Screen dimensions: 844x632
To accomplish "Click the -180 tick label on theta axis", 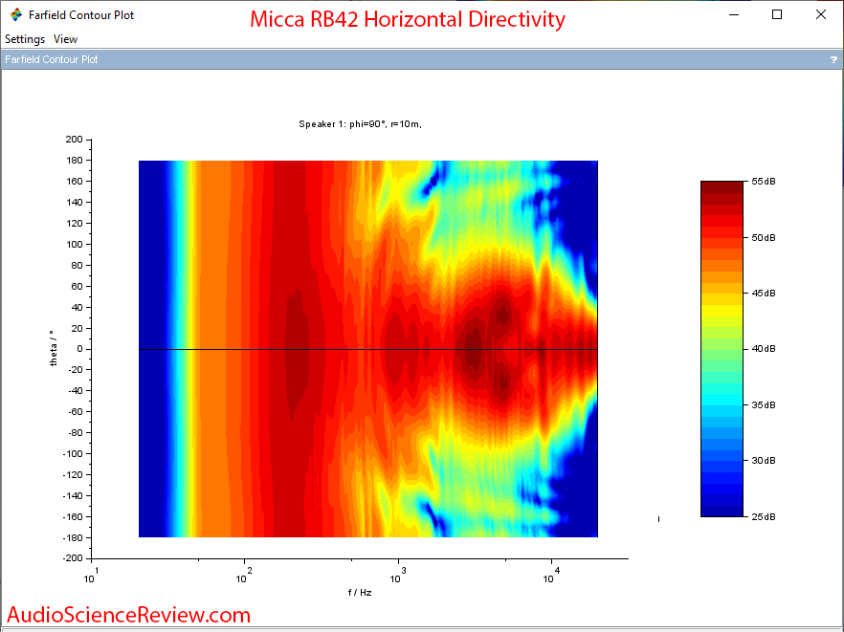I will tap(73, 538).
